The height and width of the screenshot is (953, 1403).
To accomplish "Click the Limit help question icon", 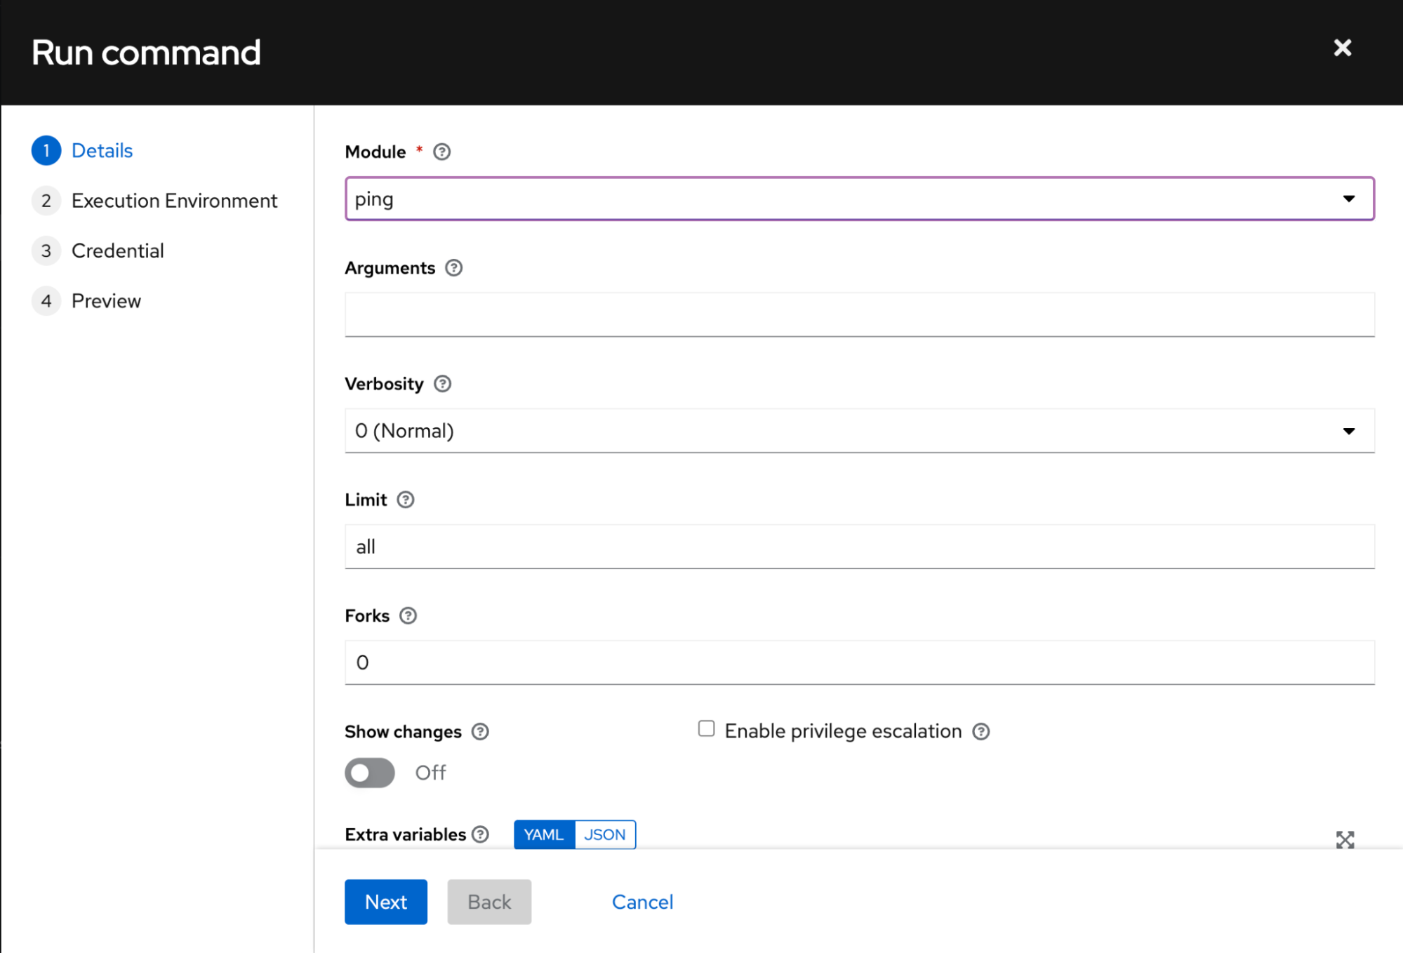I will [x=406, y=500].
